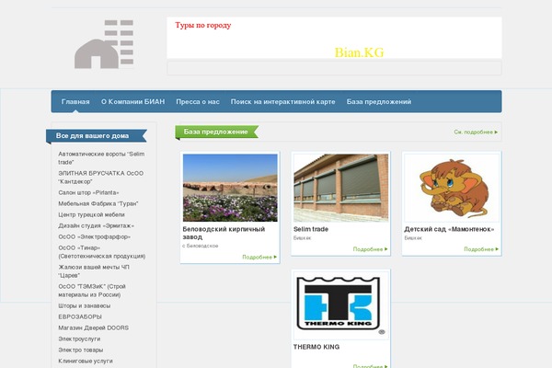Image resolution: width=552 pixels, height=368 pixels.
Task: Open Дизайн студия Эрмитаж link
Action: tap(96, 225)
